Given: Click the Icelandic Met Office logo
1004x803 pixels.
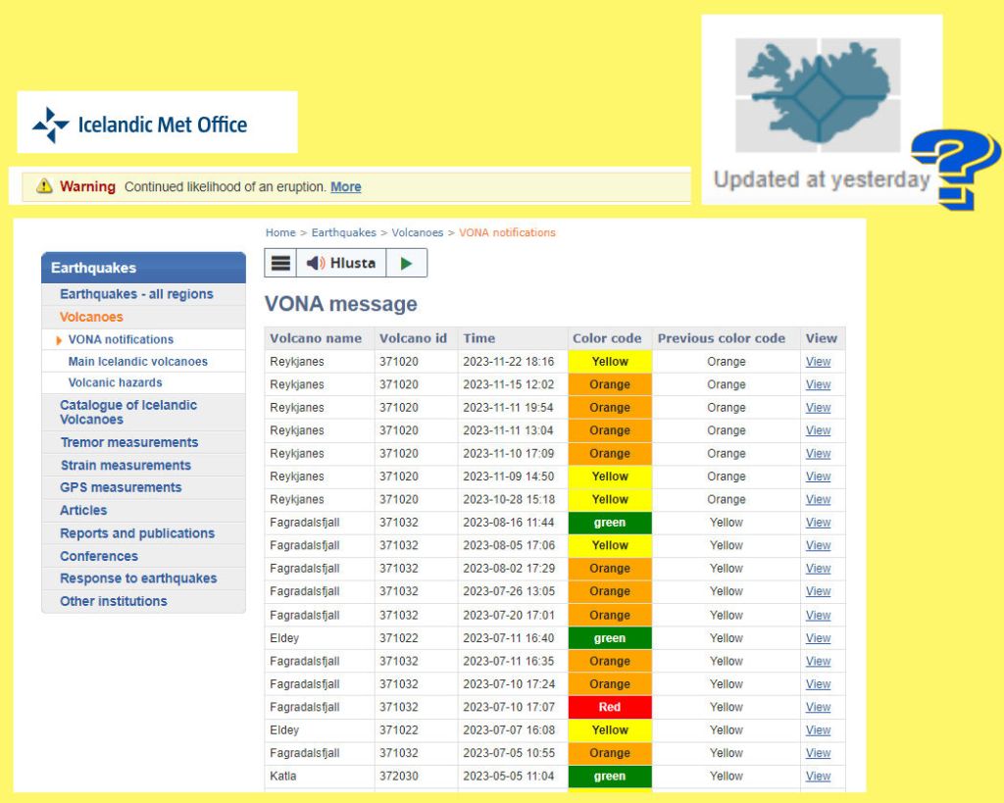Looking at the screenshot, I should [140, 125].
